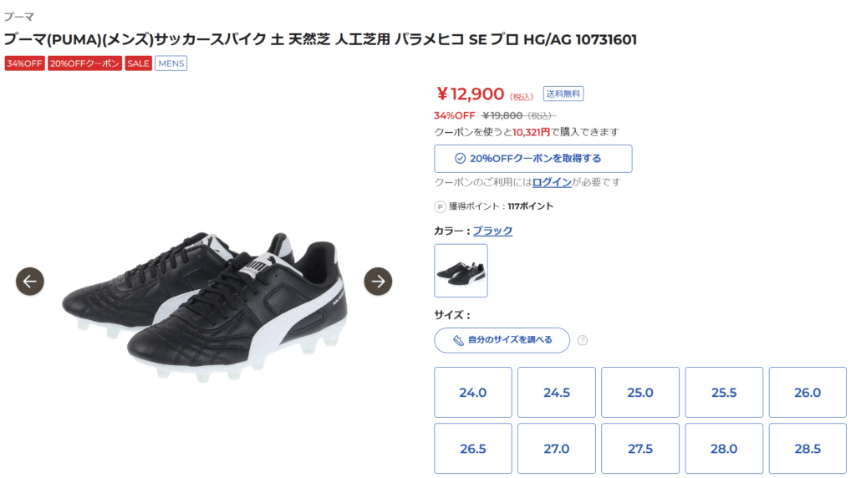Select size 25.5 option
856x478 pixels.
click(x=723, y=393)
